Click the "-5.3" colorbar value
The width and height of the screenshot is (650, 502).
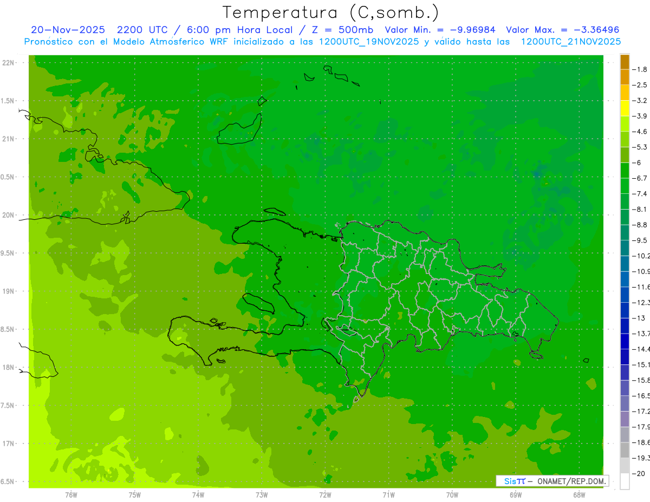[x=640, y=147]
